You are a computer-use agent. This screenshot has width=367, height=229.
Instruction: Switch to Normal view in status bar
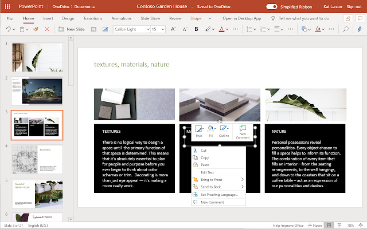pyautogui.click(x=328, y=224)
